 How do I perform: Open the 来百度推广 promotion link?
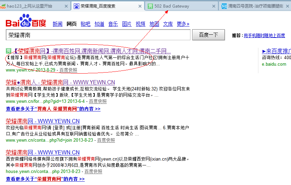276,51
